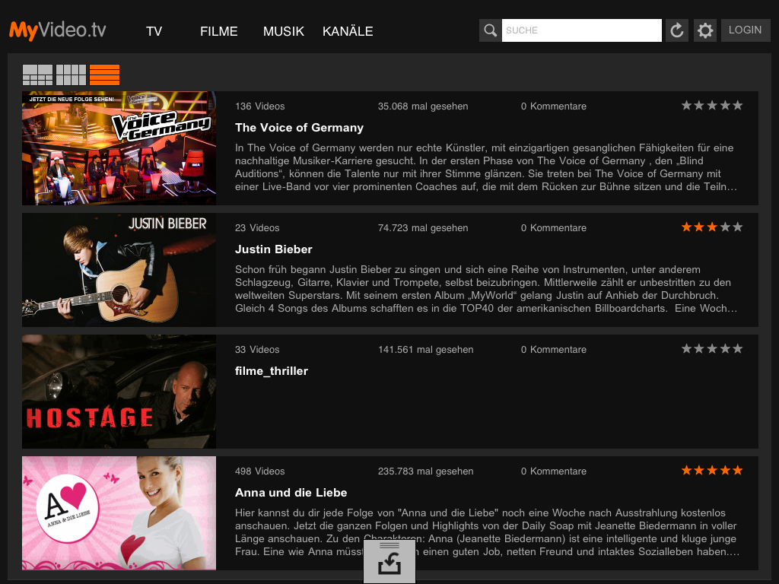Rate The Voice of Germany five stars

click(x=737, y=105)
